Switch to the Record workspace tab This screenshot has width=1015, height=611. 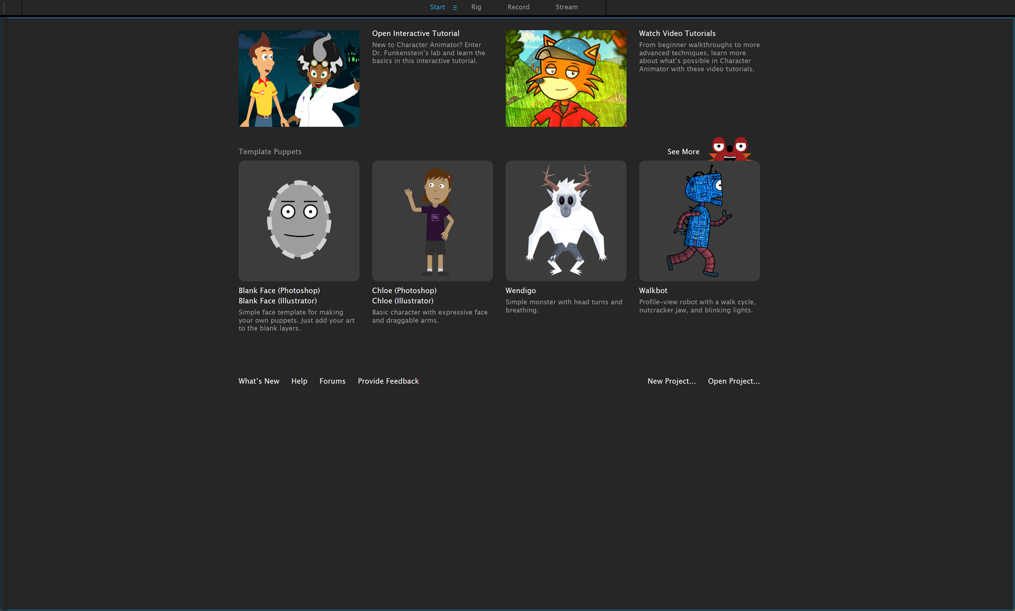(518, 7)
